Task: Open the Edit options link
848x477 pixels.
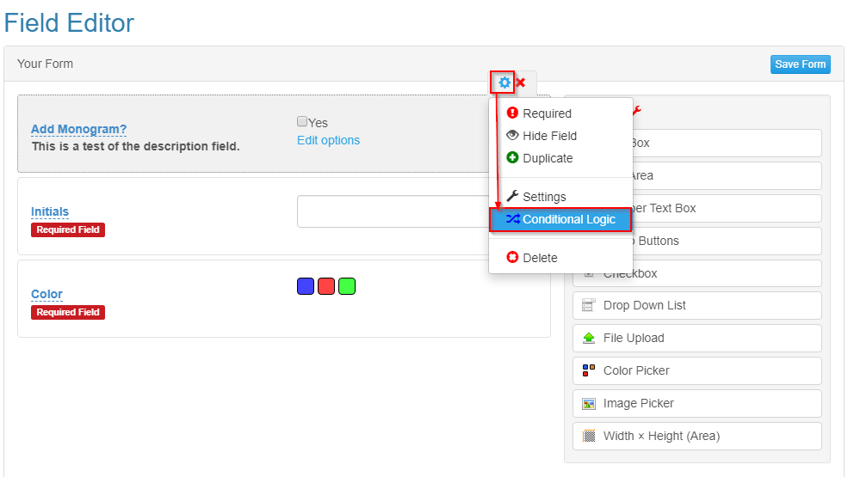Action: point(328,140)
